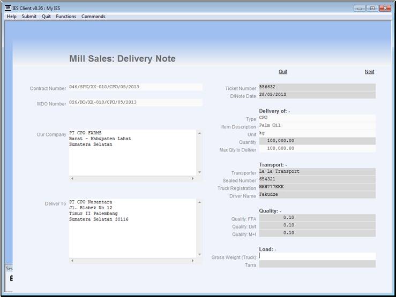Click the Our Company scroll up arrow

pos(199,133)
